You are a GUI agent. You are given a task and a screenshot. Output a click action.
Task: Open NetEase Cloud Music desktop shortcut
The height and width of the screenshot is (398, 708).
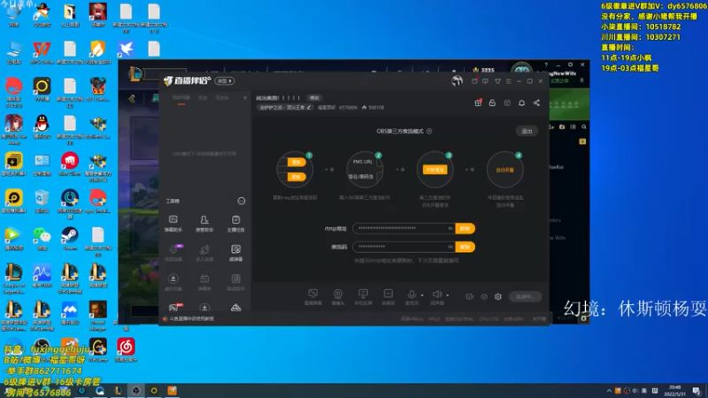click(126, 350)
